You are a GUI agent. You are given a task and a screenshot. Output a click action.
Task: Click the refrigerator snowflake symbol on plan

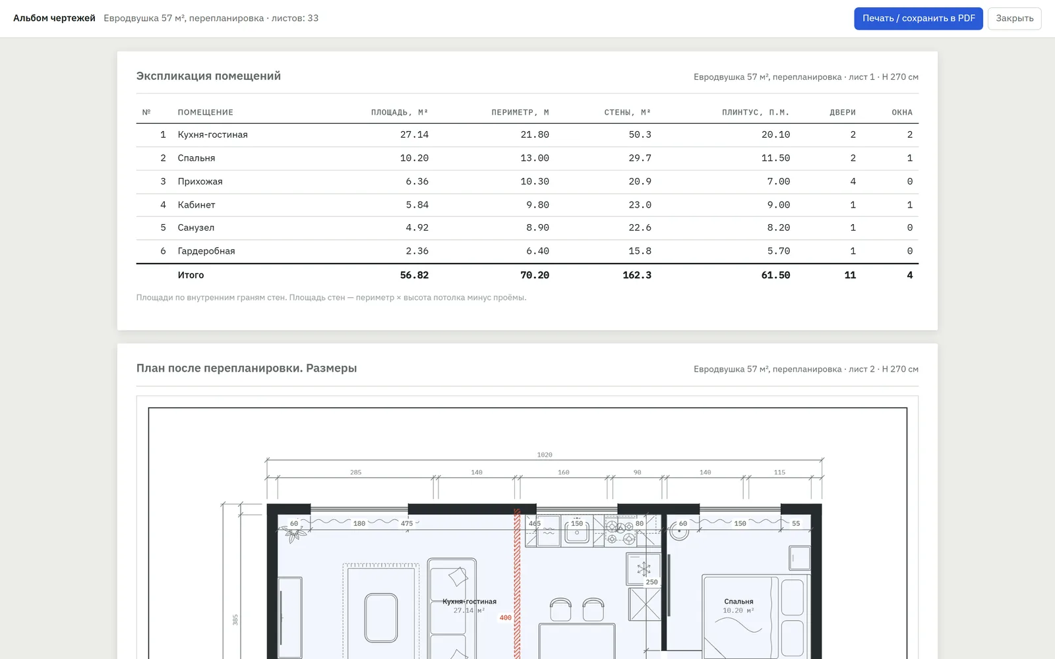click(644, 568)
